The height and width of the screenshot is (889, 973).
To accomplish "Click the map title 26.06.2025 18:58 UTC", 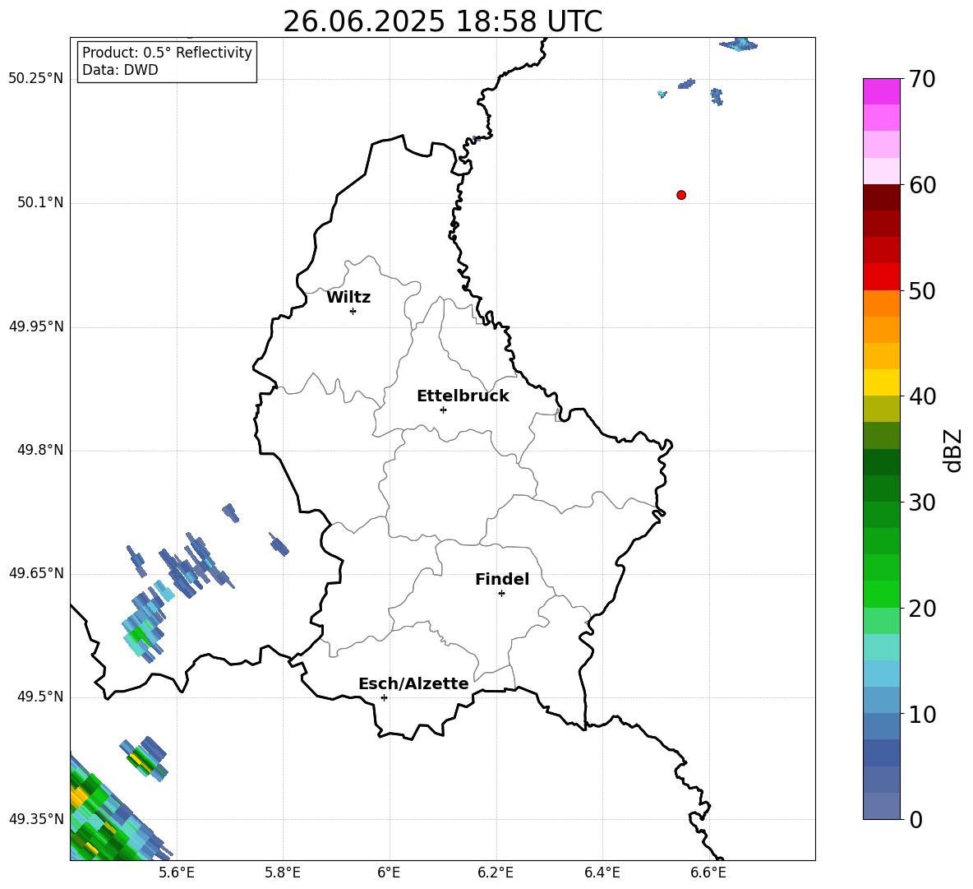I will [442, 21].
